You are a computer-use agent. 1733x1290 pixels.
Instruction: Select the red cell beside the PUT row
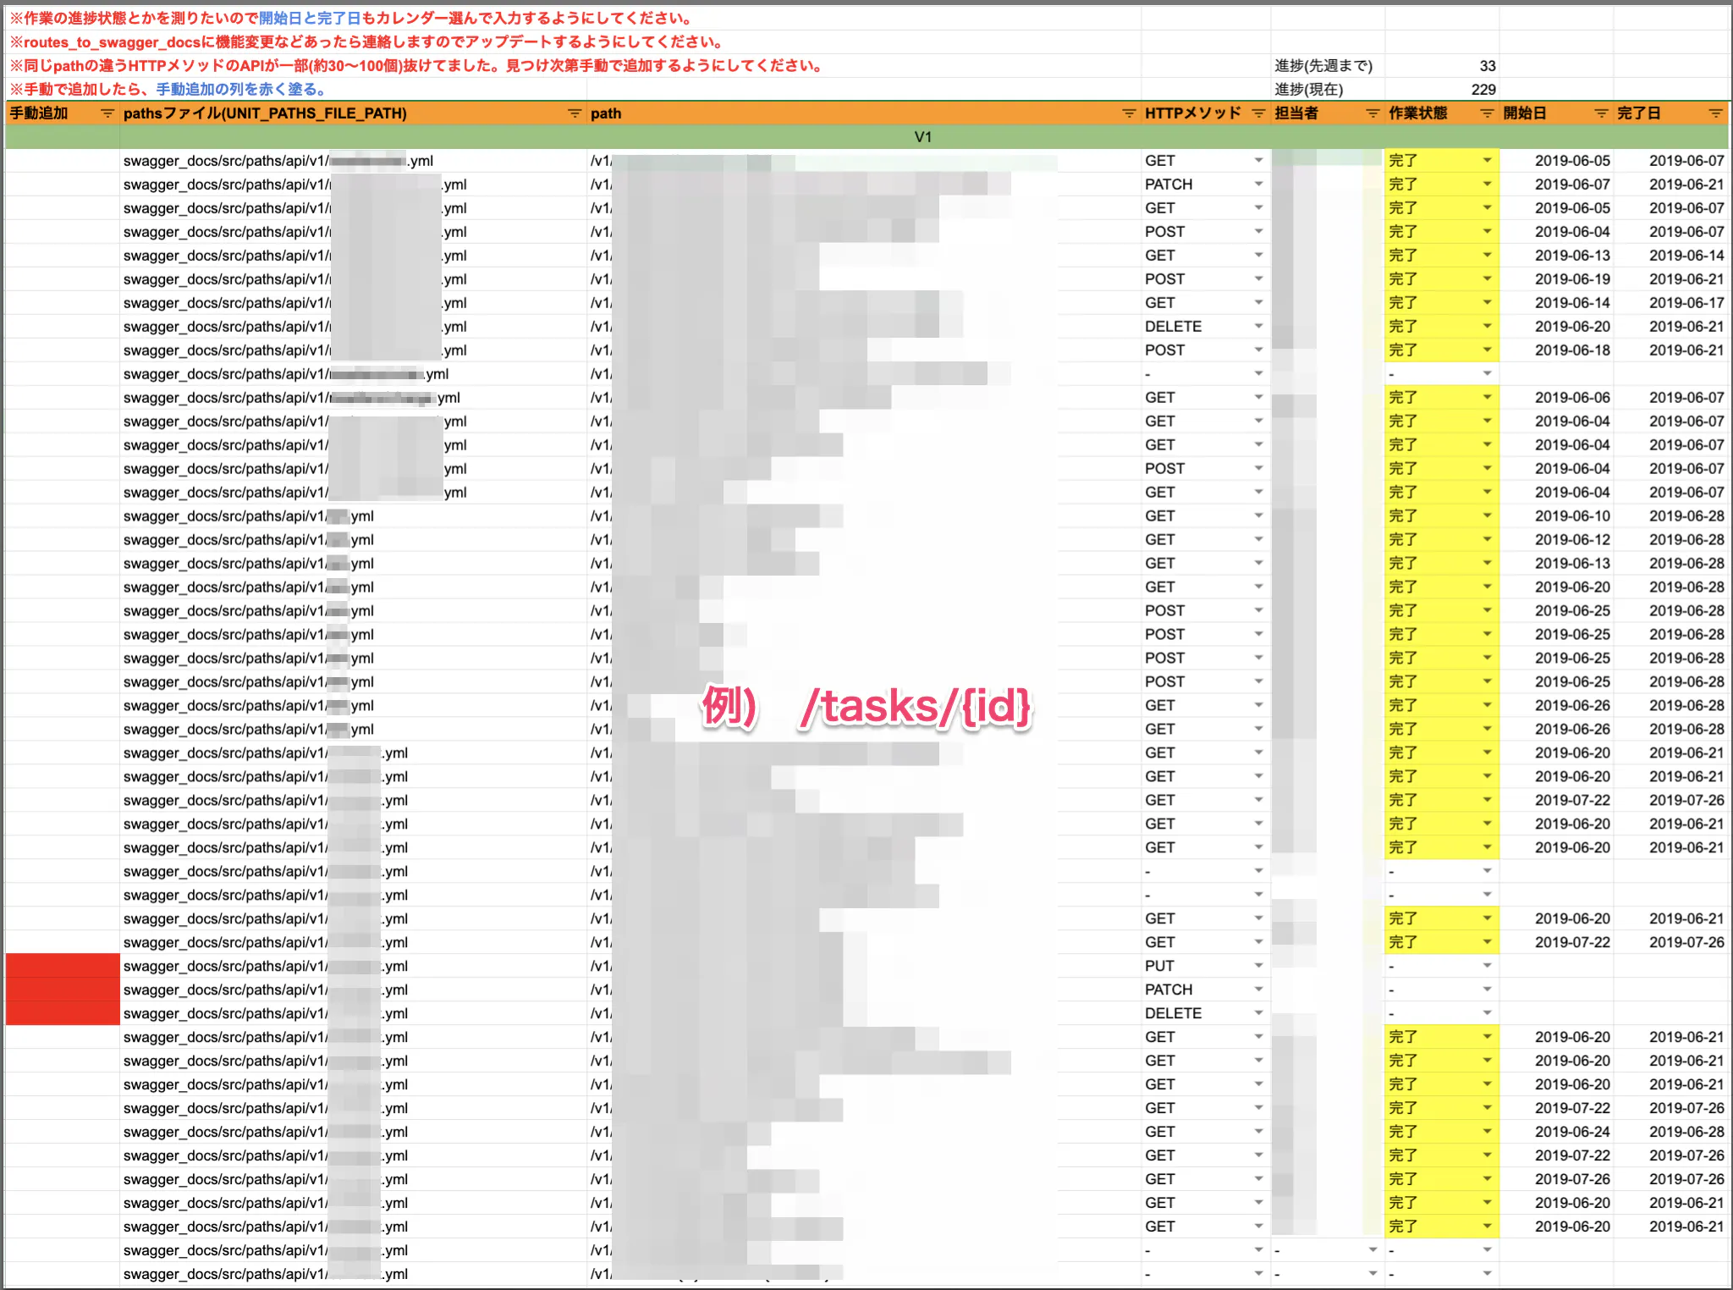(x=63, y=966)
